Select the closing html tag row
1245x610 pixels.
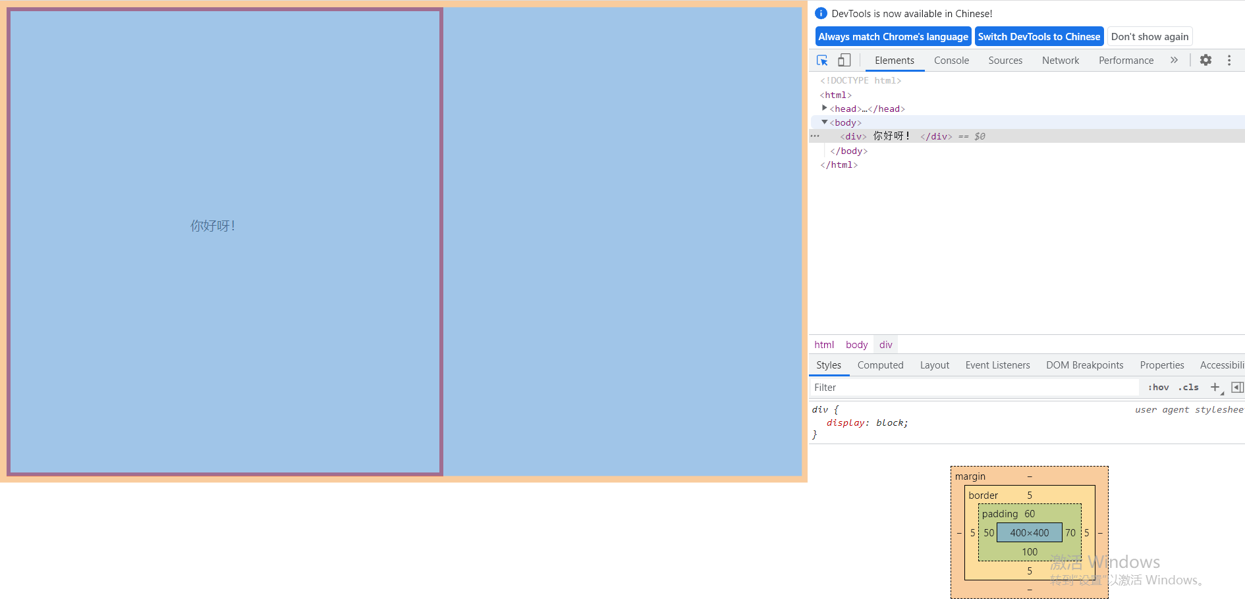pos(839,165)
